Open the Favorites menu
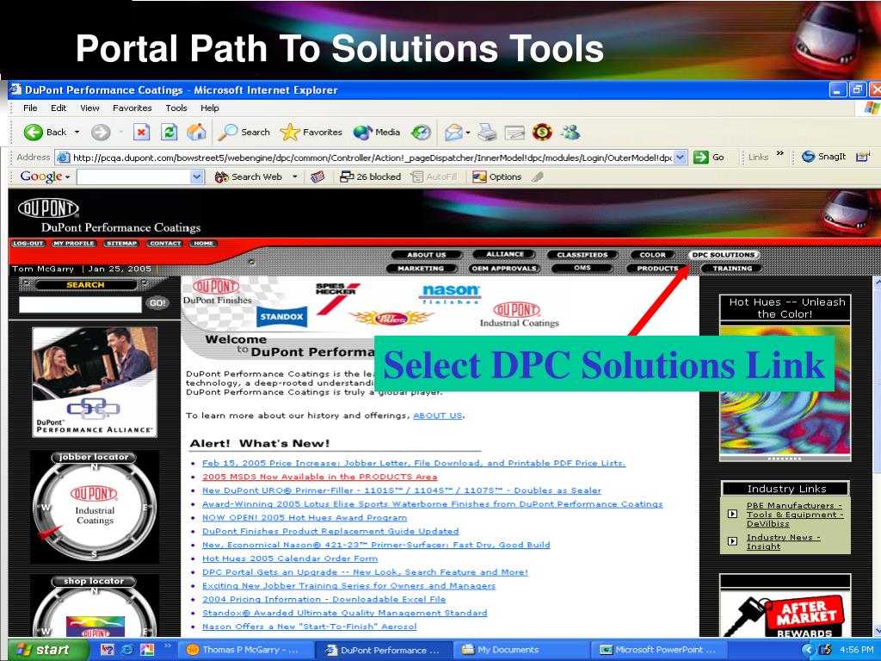881x661 pixels. (x=132, y=108)
